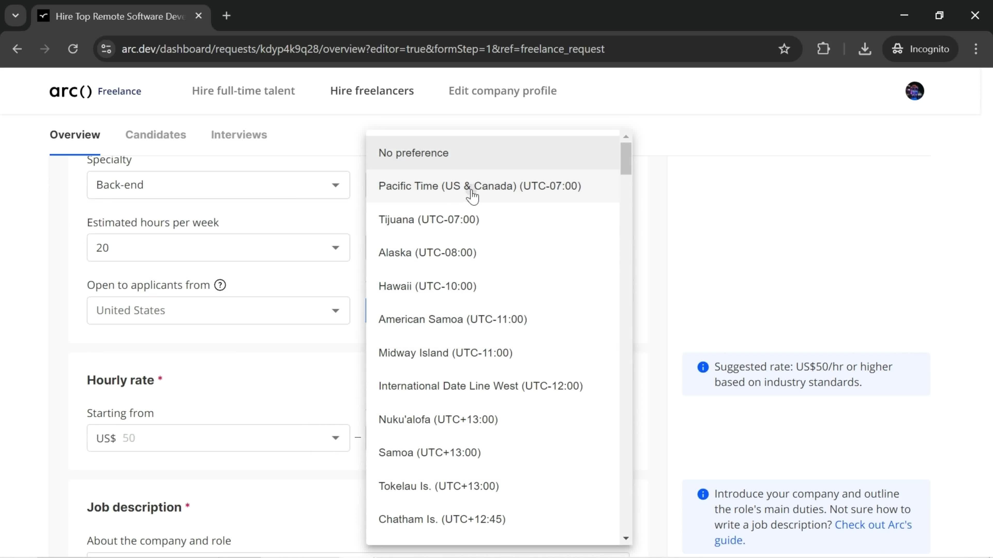
Task: Switch to the Candidates tab
Action: pos(156,135)
